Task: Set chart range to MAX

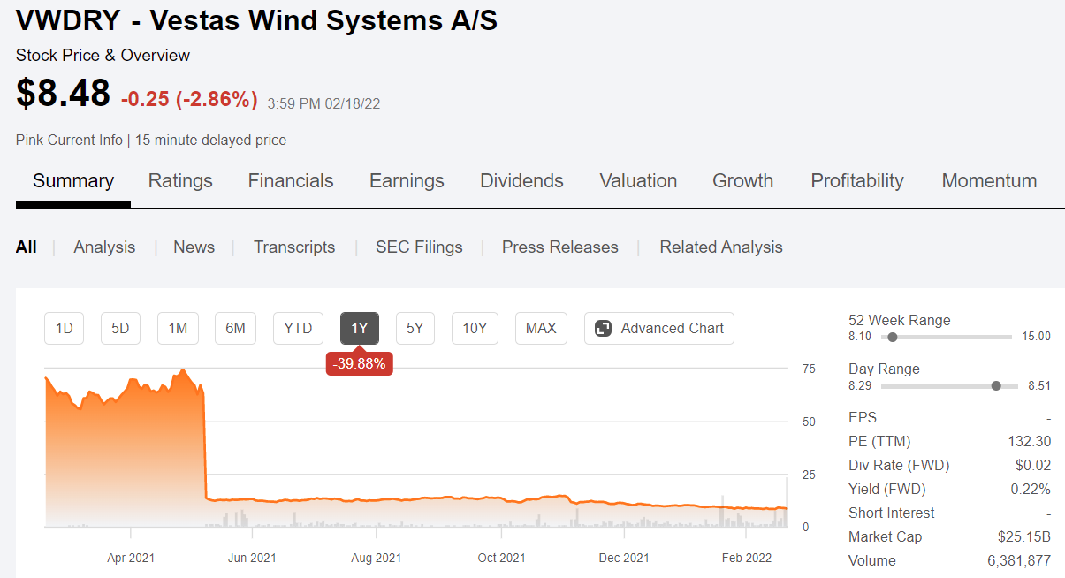Action: click(x=541, y=328)
